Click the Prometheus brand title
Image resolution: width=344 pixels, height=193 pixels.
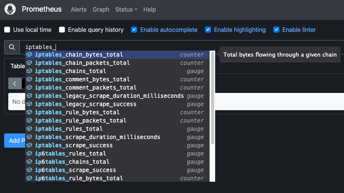tap(42, 9)
